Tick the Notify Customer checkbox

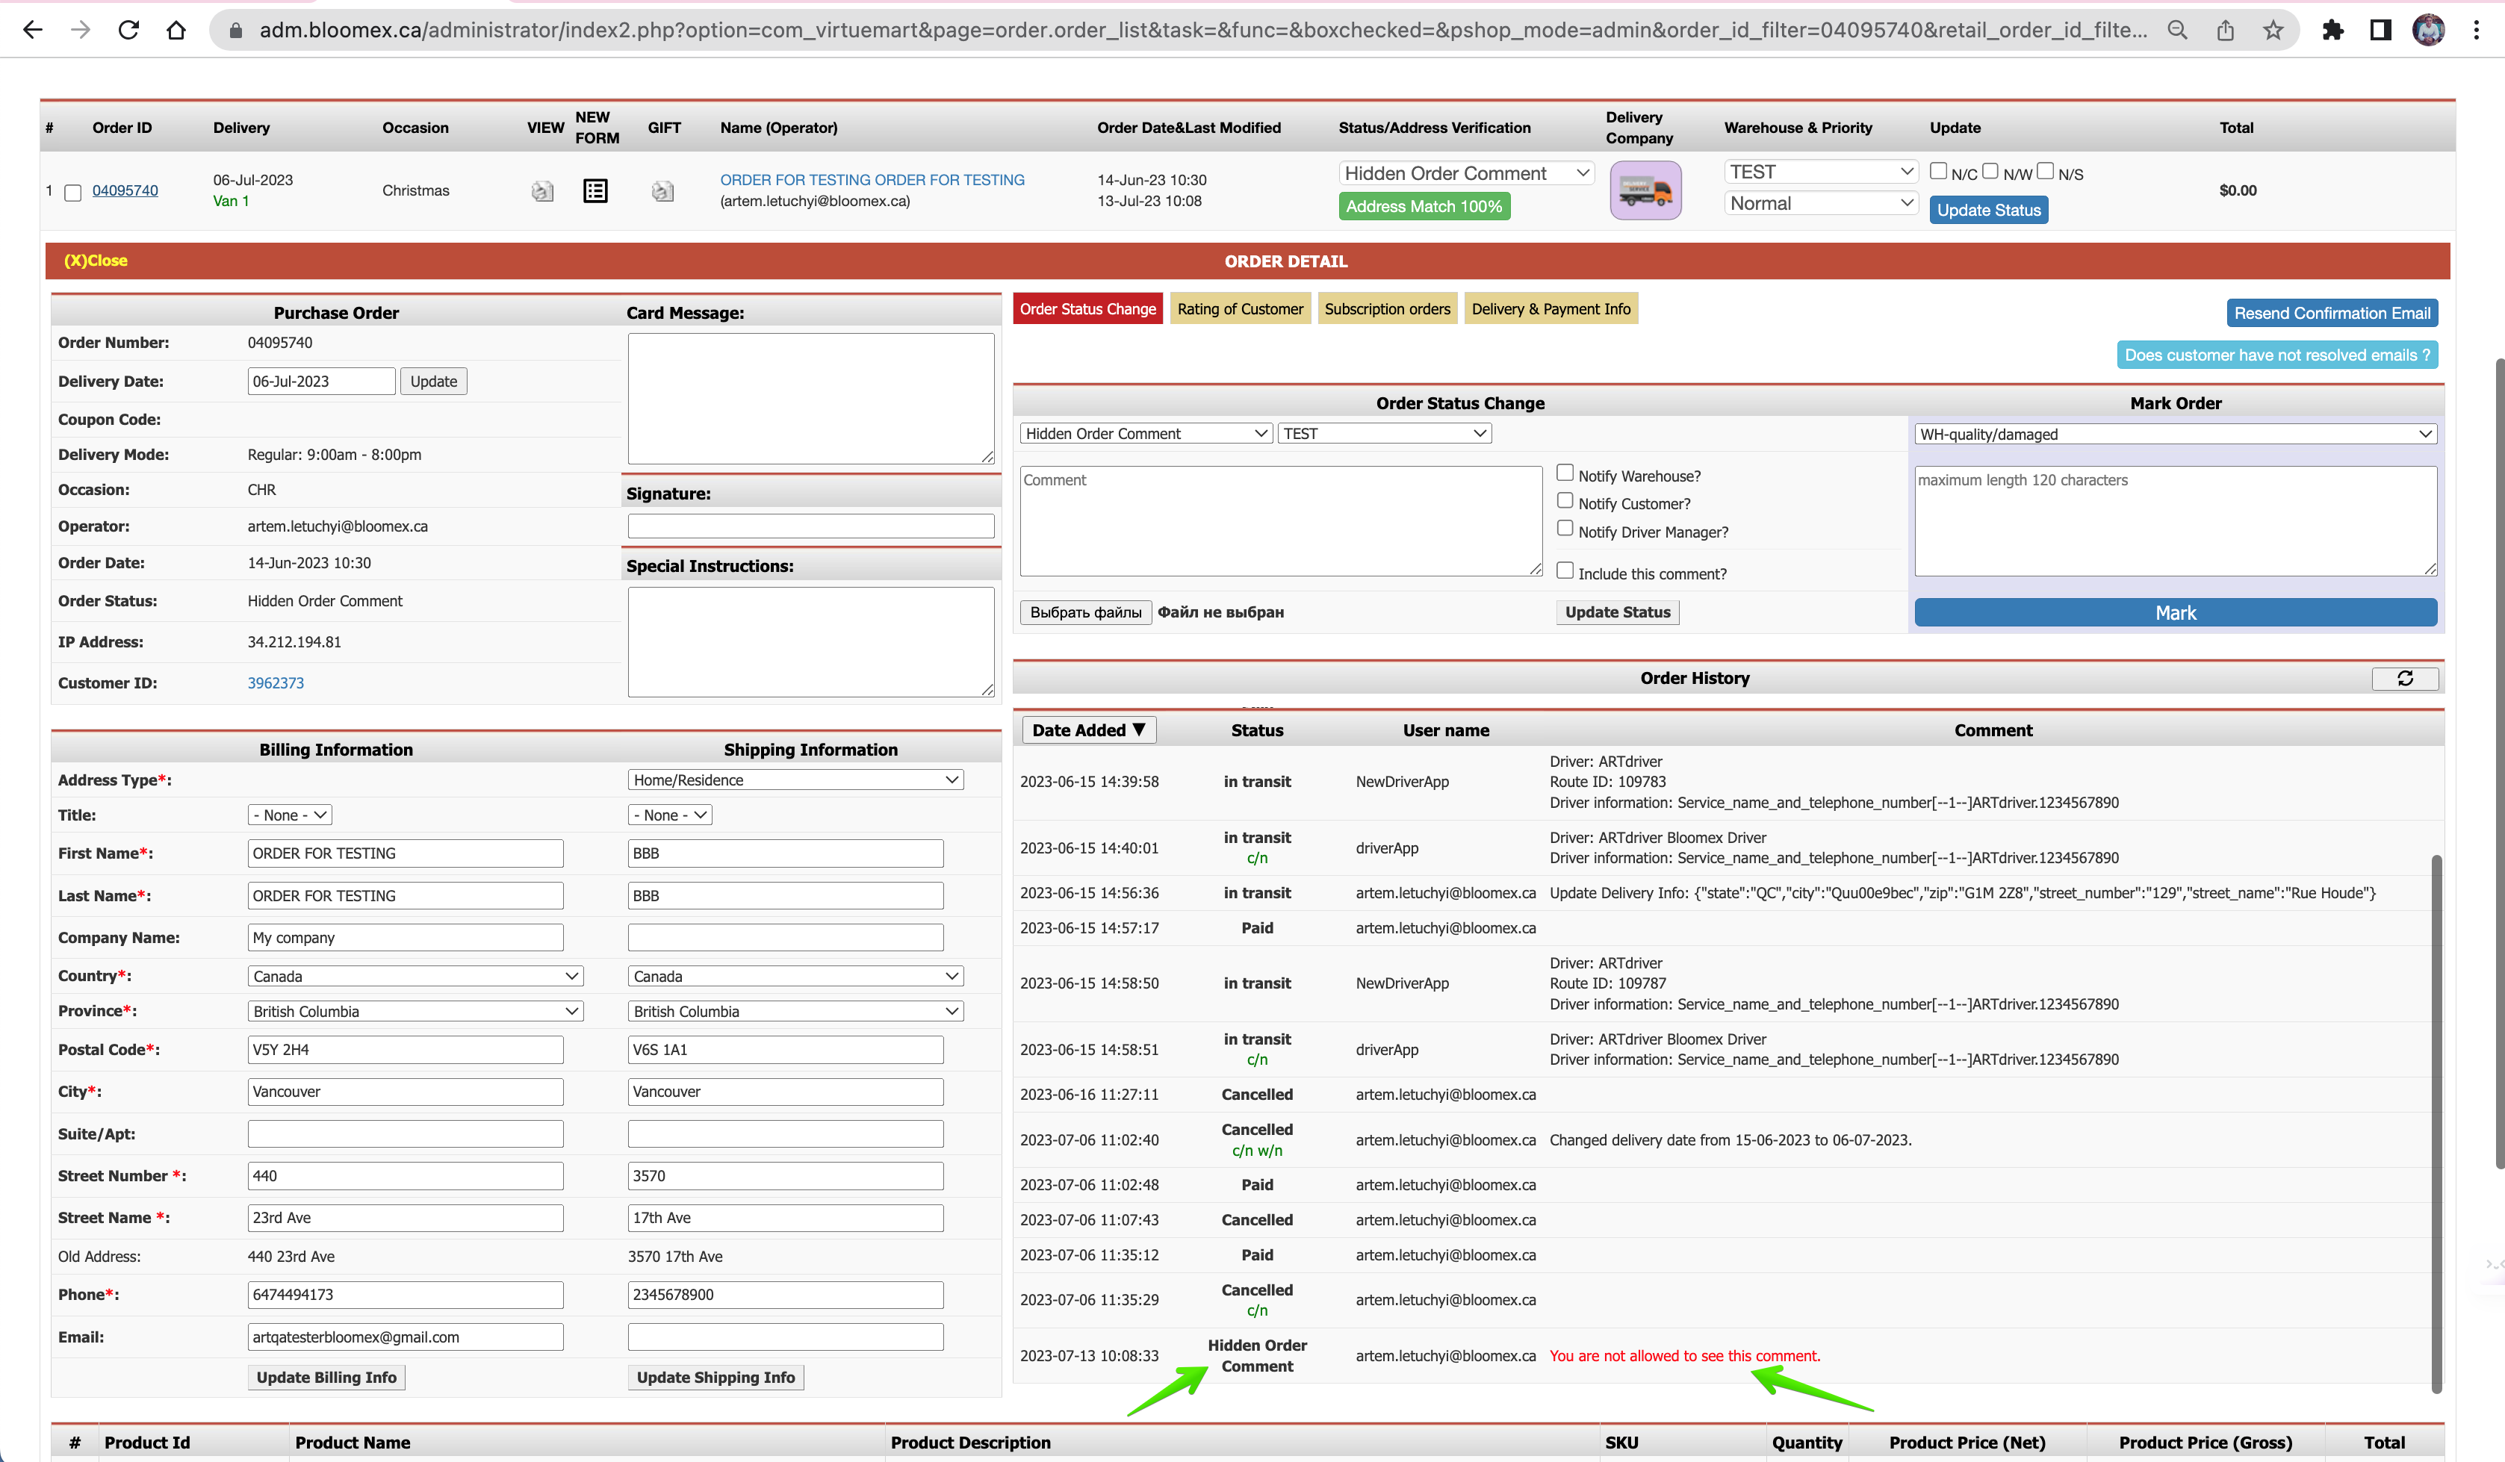(x=1565, y=501)
